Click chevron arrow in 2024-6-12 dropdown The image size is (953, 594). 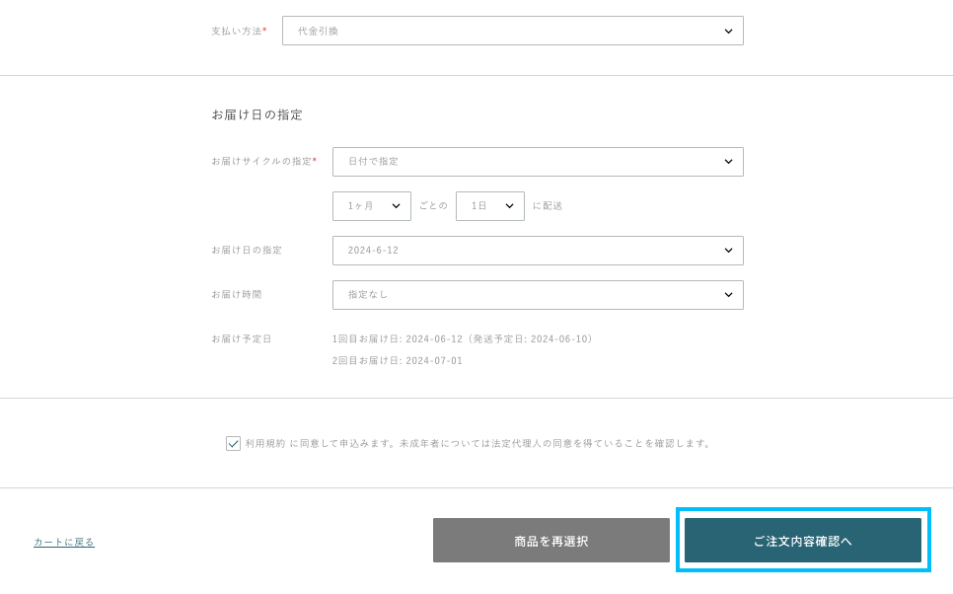tap(728, 251)
